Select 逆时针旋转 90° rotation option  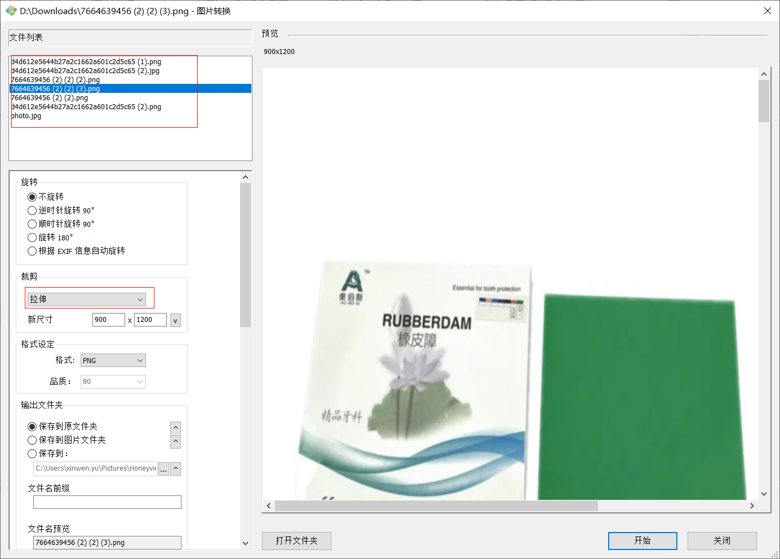32,211
